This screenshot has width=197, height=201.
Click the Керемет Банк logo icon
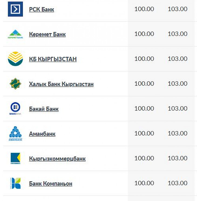point(15,34)
